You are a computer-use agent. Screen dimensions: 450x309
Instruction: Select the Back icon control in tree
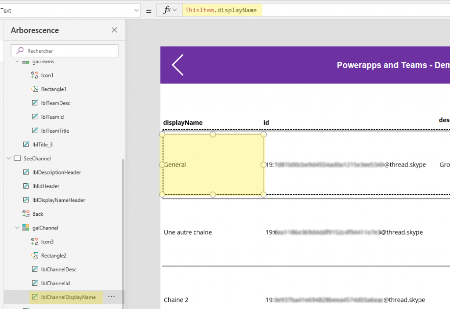coord(38,214)
